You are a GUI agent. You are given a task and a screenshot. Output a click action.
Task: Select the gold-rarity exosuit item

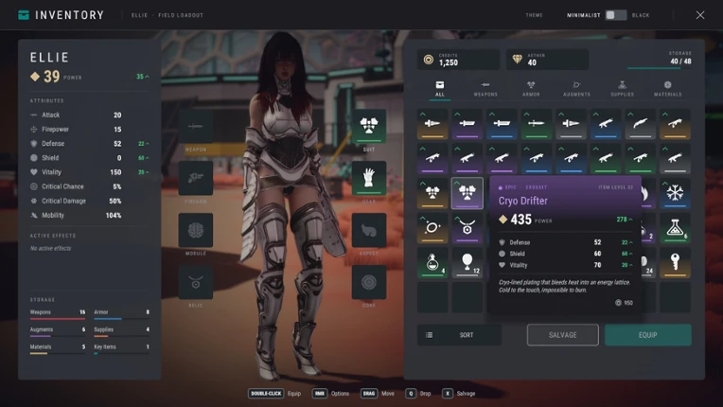[x=432, y=193]
